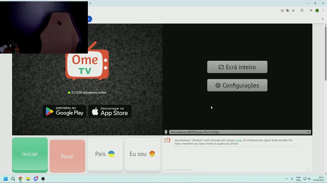327x183 pixels.
Task: Bookmark this page with the star icon
Action: tap(293, 10)
